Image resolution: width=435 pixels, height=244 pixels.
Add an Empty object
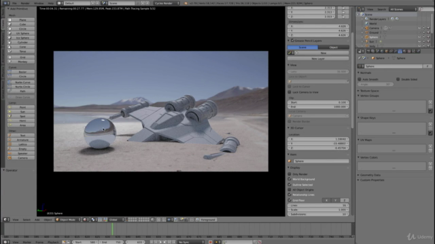pos(21,149)
